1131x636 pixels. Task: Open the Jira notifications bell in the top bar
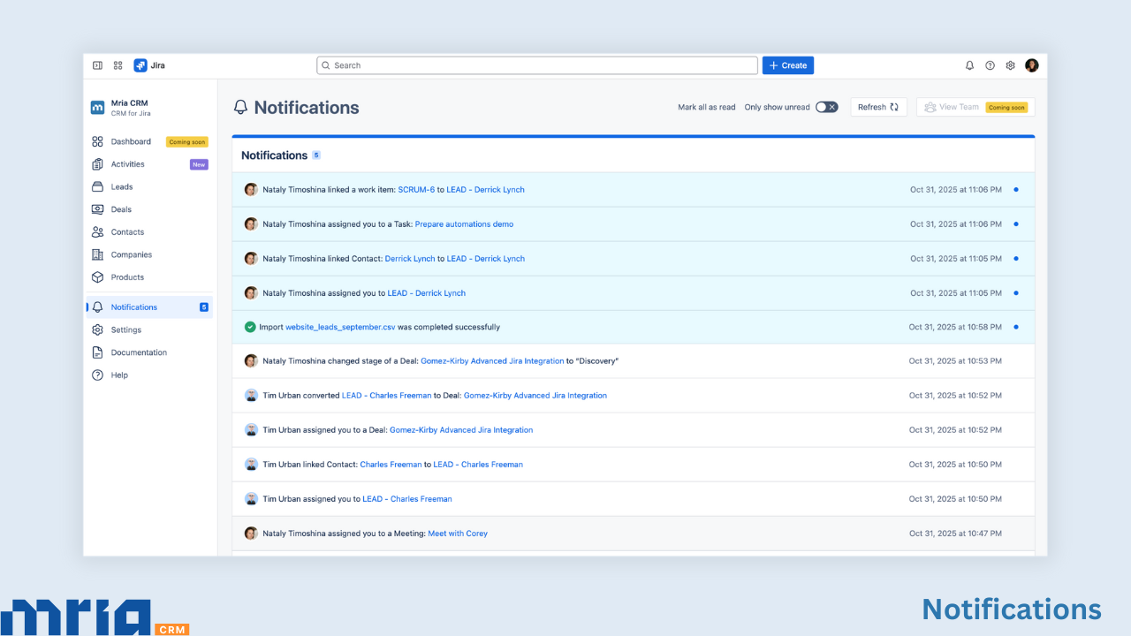click(x=969, y=65)
